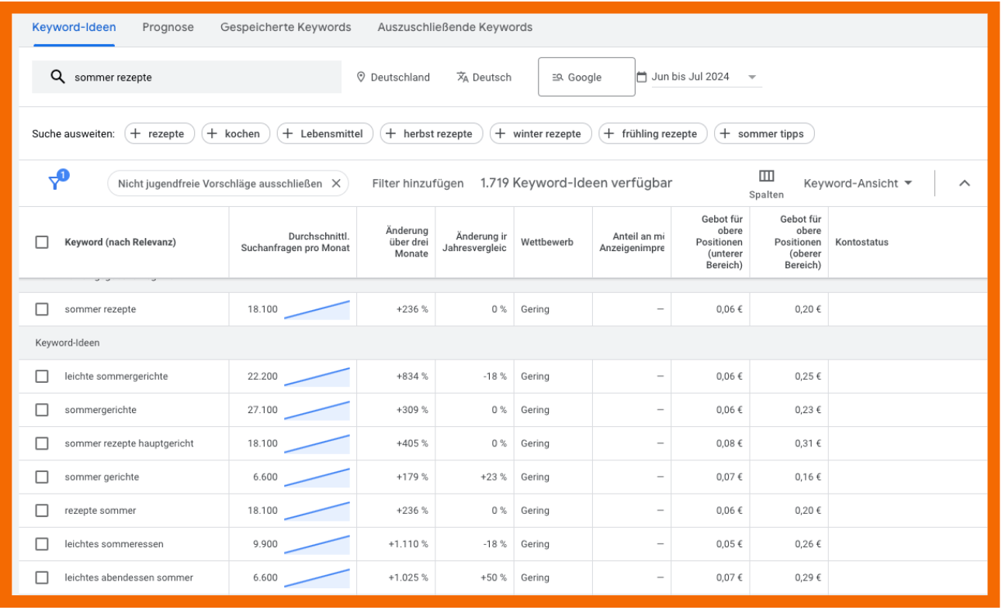Click the Deutschland location pin icon
Screen dimensions: 1002x610
click(361, 77)
